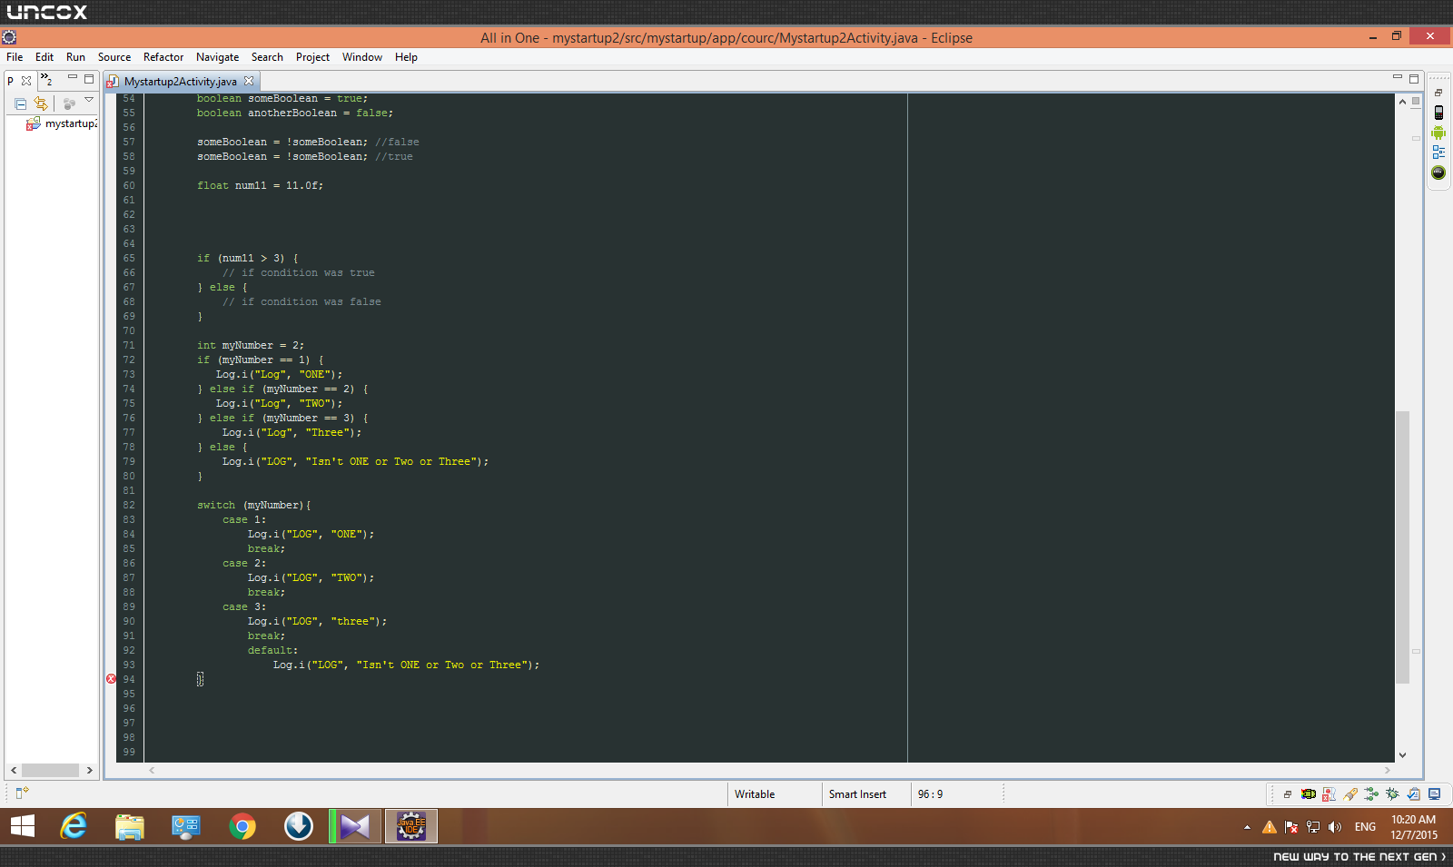Select the mystartup2 project in tree

62,123
